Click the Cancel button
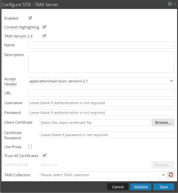This screenshot has width=178, height=193. coord(118,187)
